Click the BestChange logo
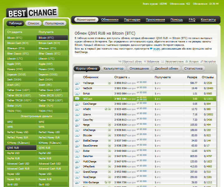 pyautogui.click(x=32, y=12)
